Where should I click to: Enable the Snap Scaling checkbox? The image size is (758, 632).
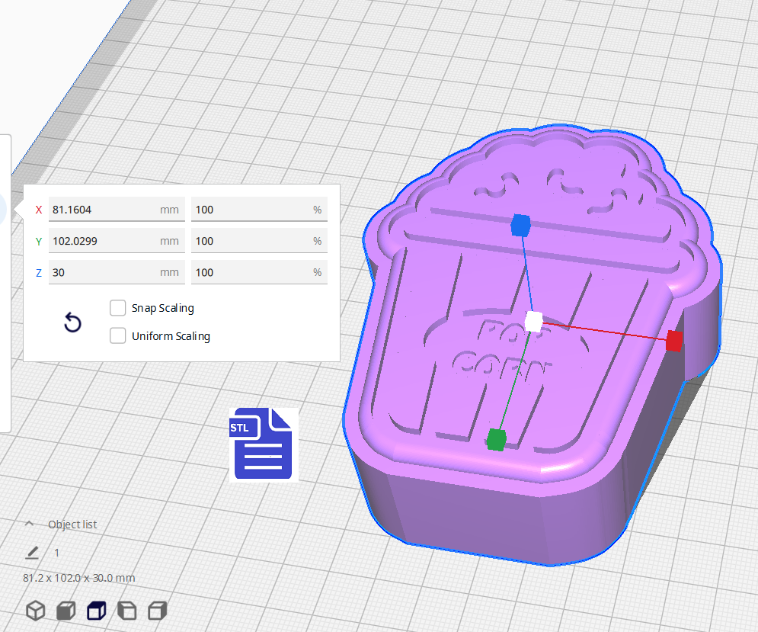click(117, 308)
